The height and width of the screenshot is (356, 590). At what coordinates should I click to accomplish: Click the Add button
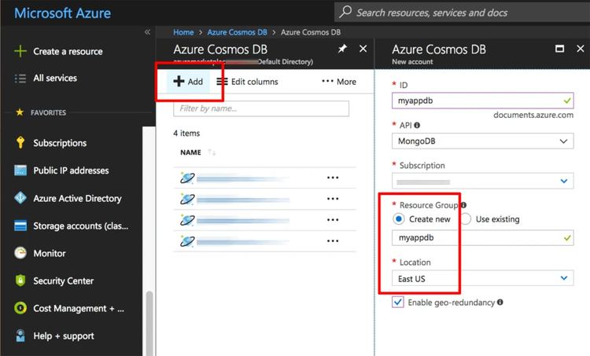coord(188,81)
